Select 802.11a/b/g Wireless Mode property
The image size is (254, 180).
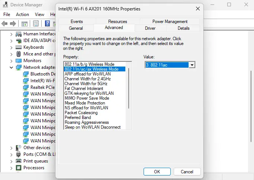(x=94, y=64)
